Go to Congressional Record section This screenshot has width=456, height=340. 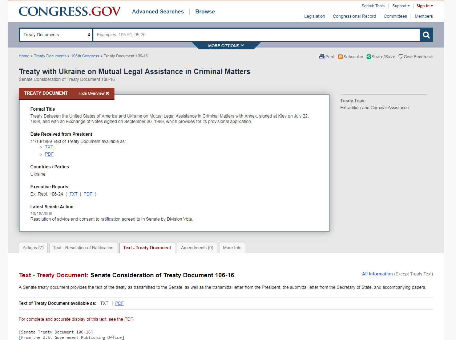click(354, 16)
